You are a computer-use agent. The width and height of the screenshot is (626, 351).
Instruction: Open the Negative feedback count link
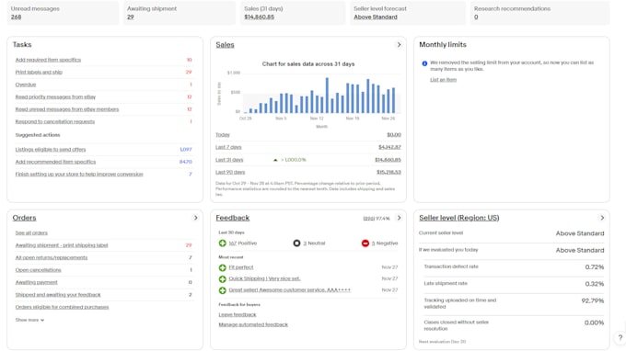point(373,243)
